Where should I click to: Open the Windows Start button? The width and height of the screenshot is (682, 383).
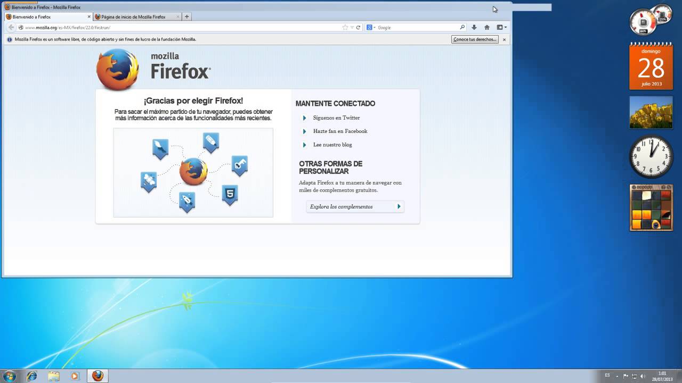(x=9, y=376)
